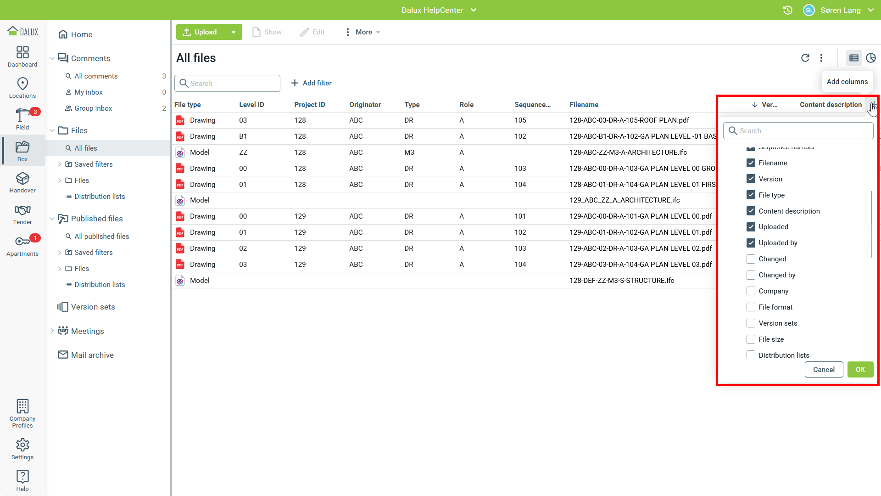This screenshot has height=496, width=881.
Task: Click the column list scrollbar
Action: [x=871, y=224]
